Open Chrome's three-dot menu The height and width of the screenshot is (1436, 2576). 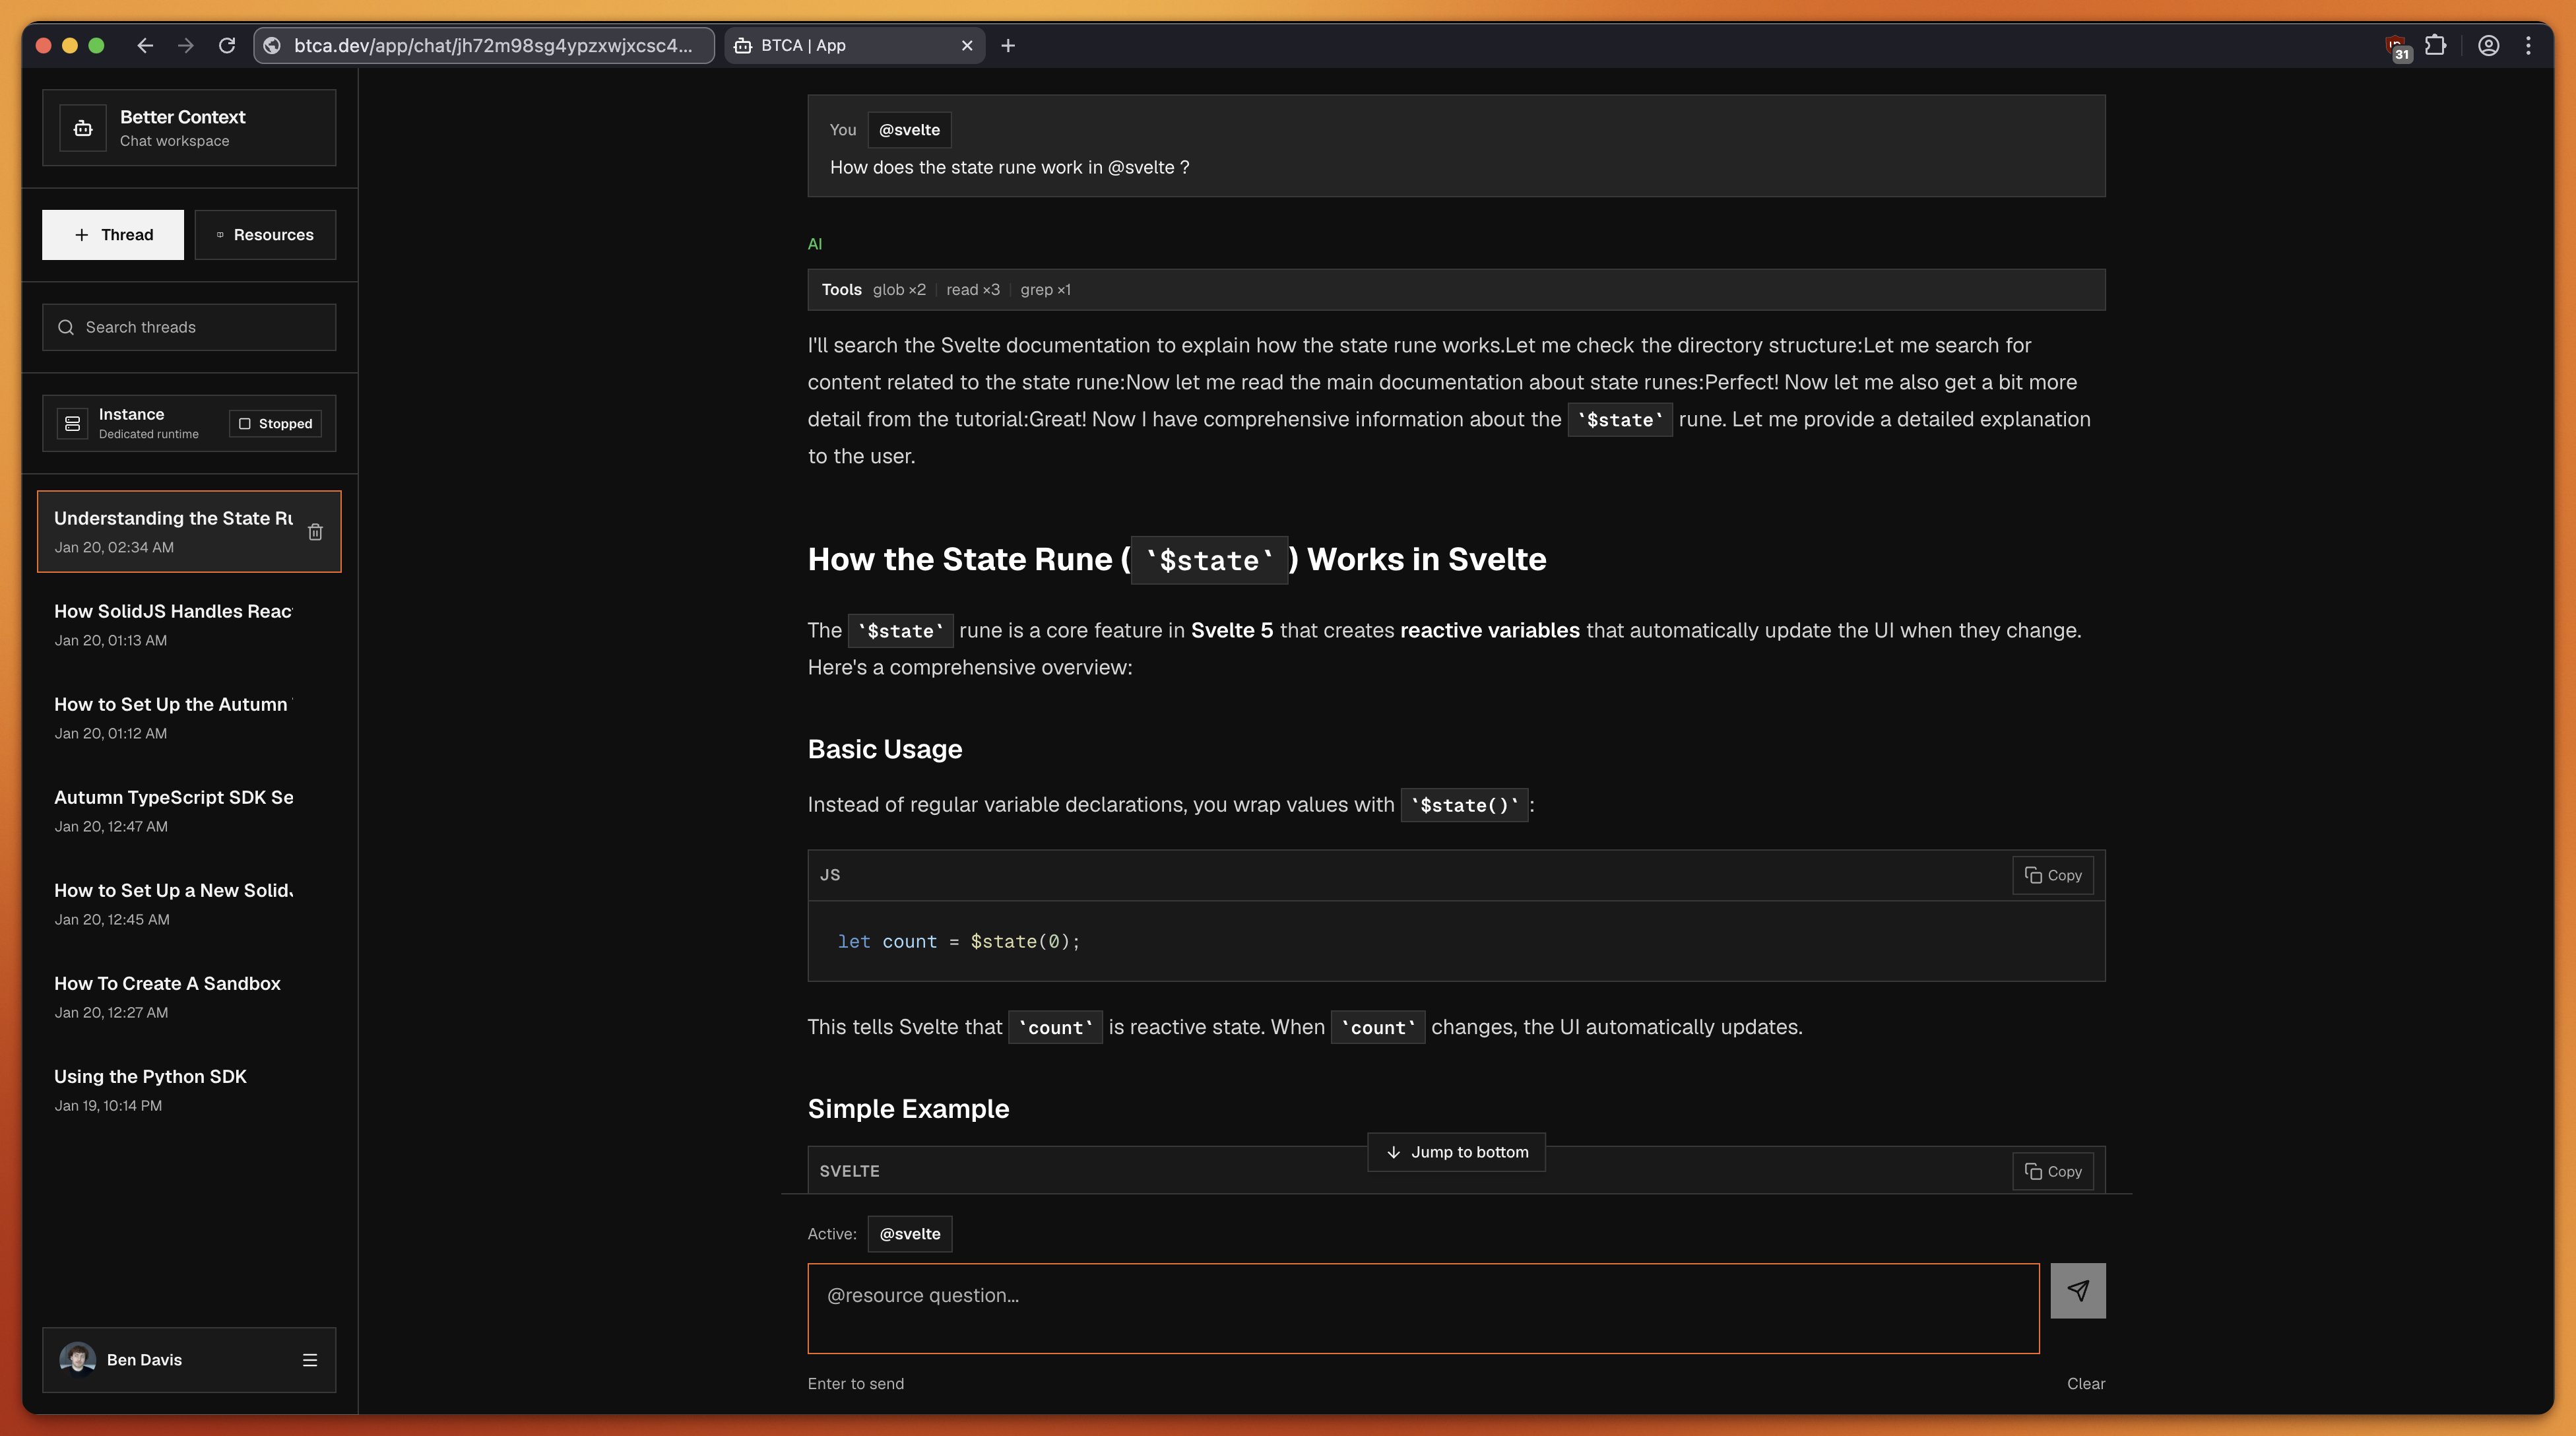pyautogui.click(x=2530, y=46)
